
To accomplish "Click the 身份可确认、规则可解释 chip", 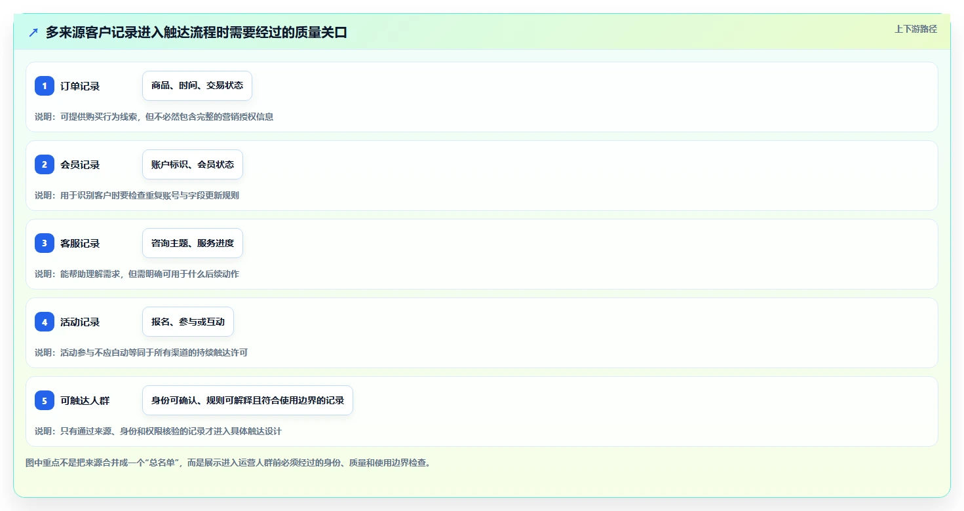I will point(248,400).
